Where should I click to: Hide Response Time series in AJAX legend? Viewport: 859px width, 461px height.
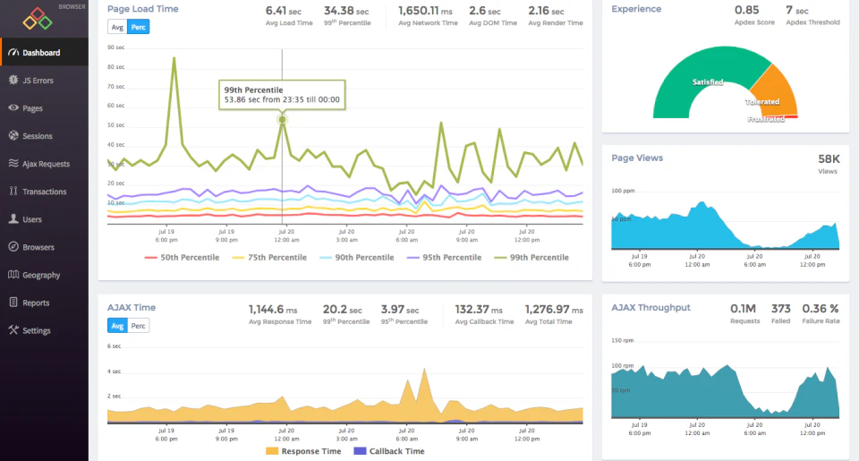click(x=303, y=451)
